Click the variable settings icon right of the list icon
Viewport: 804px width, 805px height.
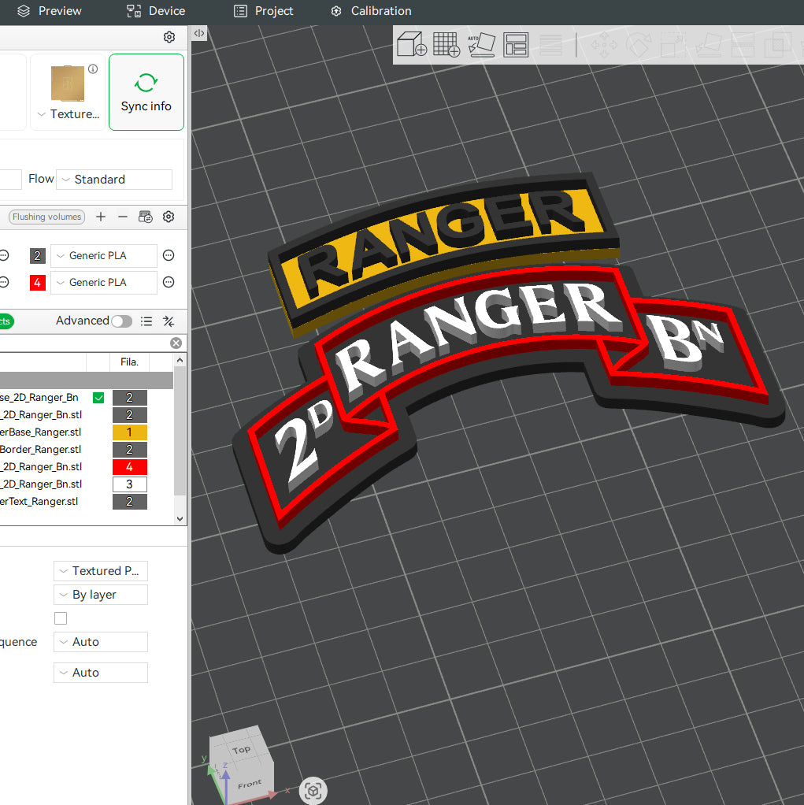point(168,321)
